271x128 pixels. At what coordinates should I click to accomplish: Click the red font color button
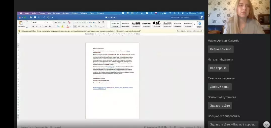68,26
